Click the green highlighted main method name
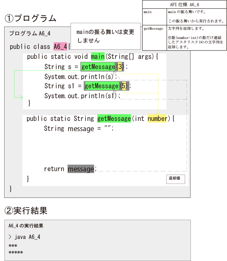Image resolution: width=227 pixels, height=261 pixels. [98, 57]
